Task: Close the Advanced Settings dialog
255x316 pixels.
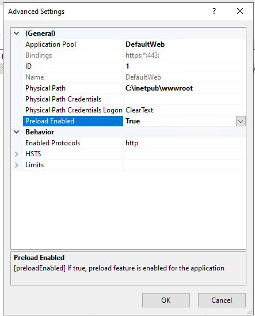Action: (240, 11)
